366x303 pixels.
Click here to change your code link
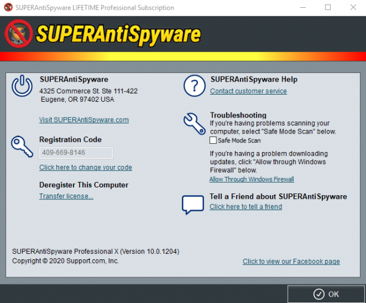[x=86, y=168]
